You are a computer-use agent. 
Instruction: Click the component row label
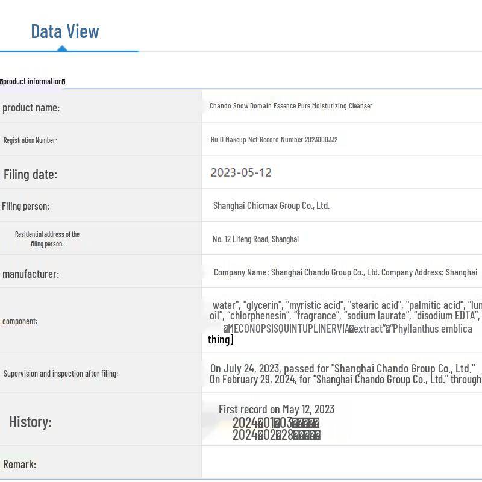pyautogui.click(x=20, y=321)
